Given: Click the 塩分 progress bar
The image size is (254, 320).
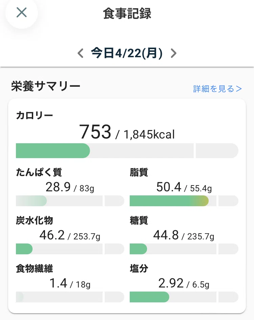Looking at the screenshot, I should click(x=184, y=297).
